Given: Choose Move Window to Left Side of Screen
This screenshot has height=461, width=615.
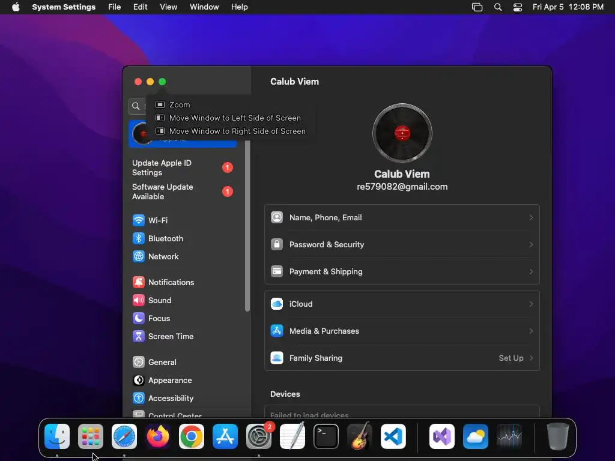Looking at the screenshot, I should 228,118.
